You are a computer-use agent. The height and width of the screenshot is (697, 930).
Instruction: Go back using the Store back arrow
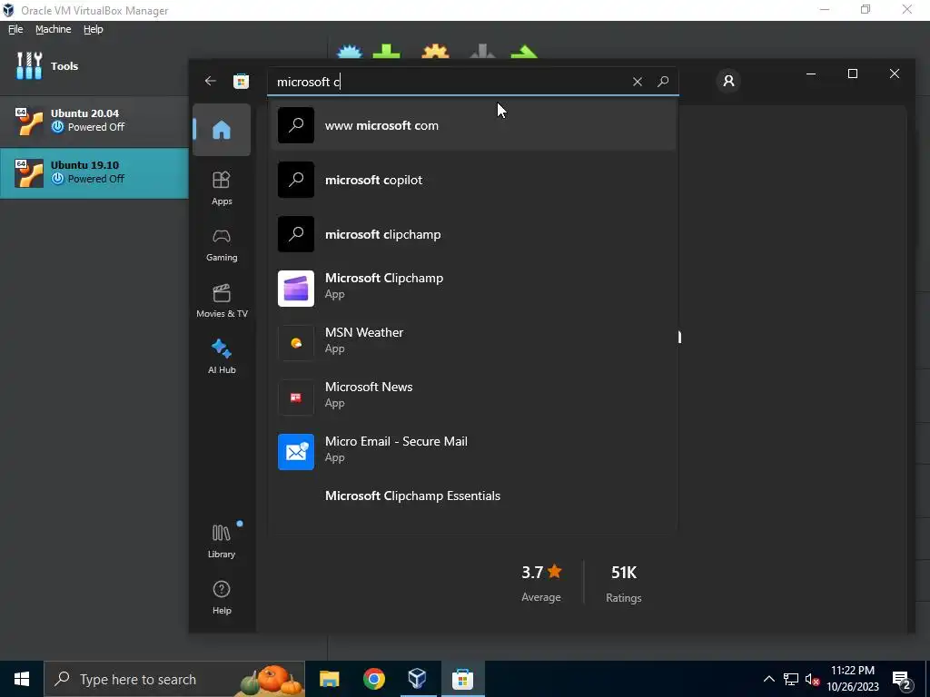tap(211, 81)
